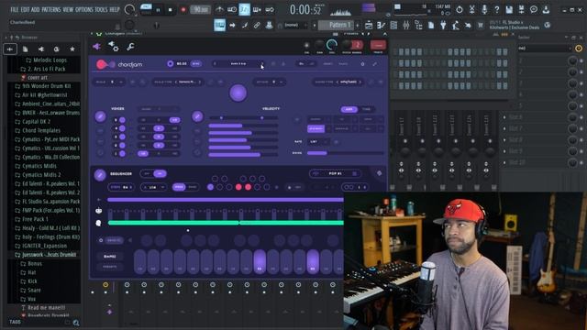Click the sequencer head profile icon
The width and height of the screenshot is (587, 330).
[x=98, y=223]
